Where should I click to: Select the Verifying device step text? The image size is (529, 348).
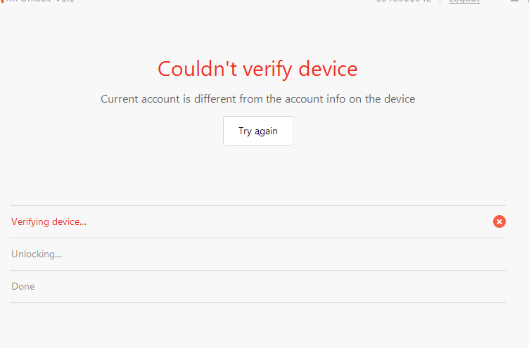[49, 222]
